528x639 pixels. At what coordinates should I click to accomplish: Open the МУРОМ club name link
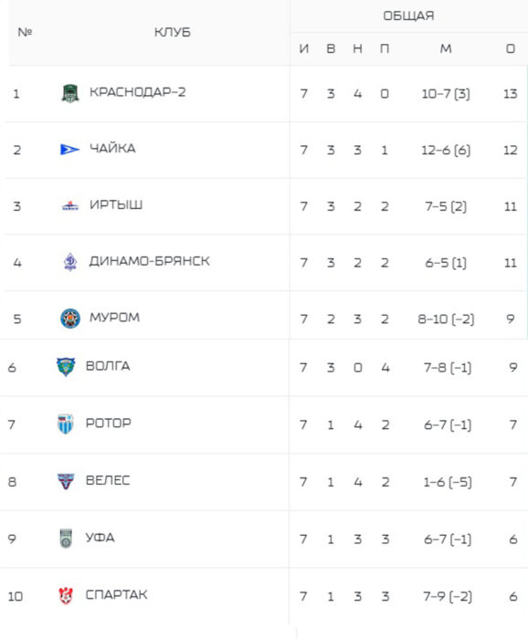pyautogui.click(x=114, y=317)
